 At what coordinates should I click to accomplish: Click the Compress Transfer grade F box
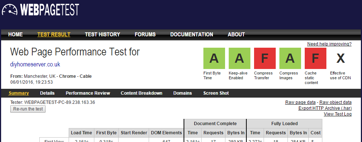[265, 58]
